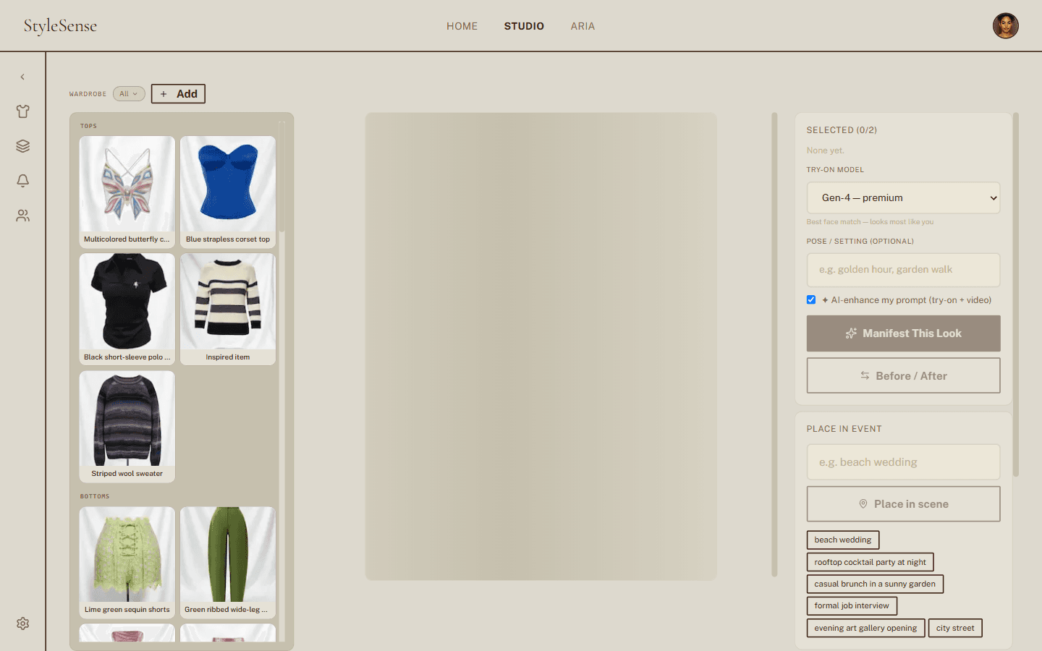The width and height of the screenshot is (1042, 651).
Task: Click the Add wardrobe item button
Action: pos(178,94)
